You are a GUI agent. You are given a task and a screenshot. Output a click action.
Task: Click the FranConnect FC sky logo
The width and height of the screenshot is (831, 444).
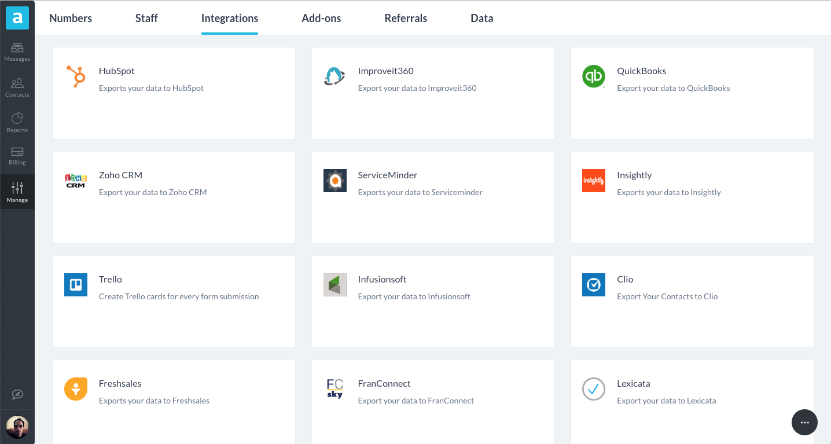coord(335,389)
